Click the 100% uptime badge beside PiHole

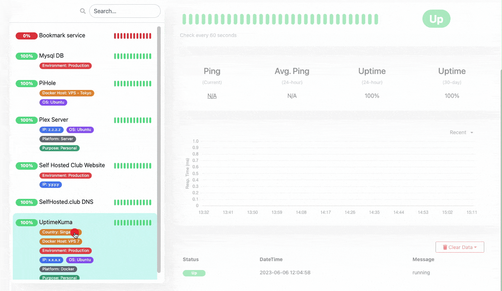(27, 83)
